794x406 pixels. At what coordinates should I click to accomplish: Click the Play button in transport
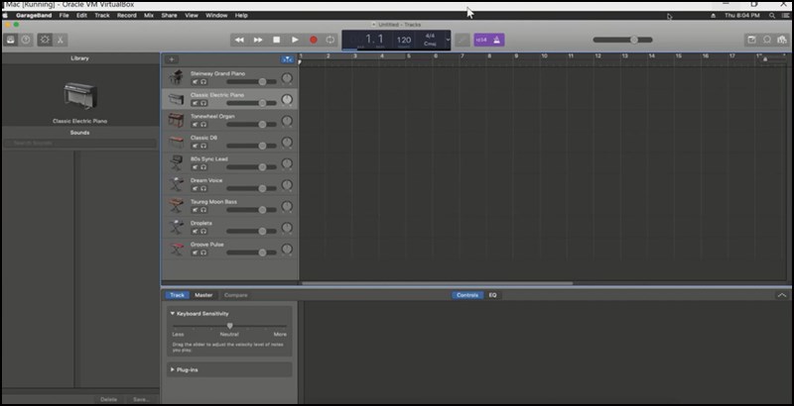click(x=295, y=40)
